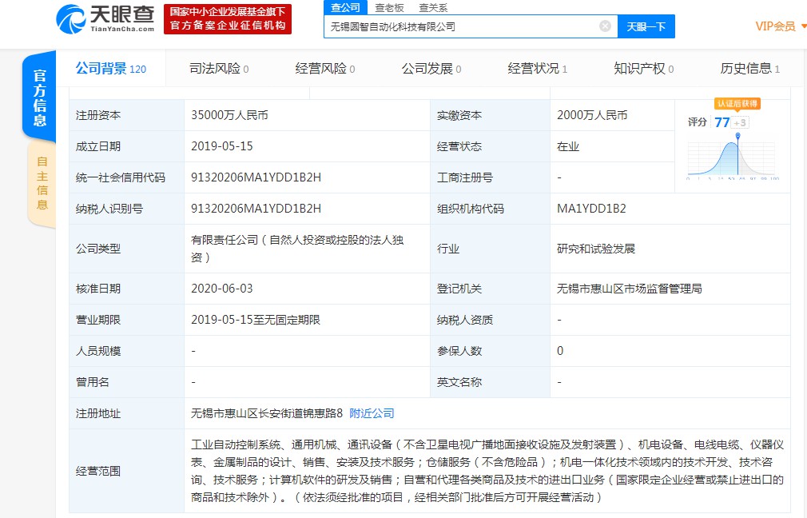Click the paid-in capital 2000万人民币

click(592, 115)
